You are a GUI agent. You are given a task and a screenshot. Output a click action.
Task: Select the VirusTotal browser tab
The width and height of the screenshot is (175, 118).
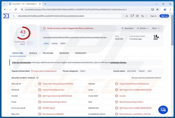(24, 4)
